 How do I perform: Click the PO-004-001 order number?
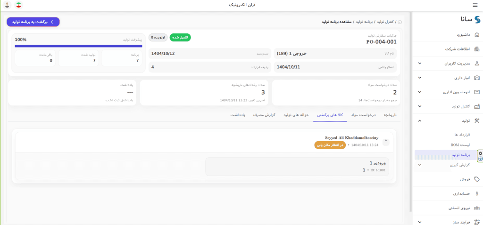(381, 42)
